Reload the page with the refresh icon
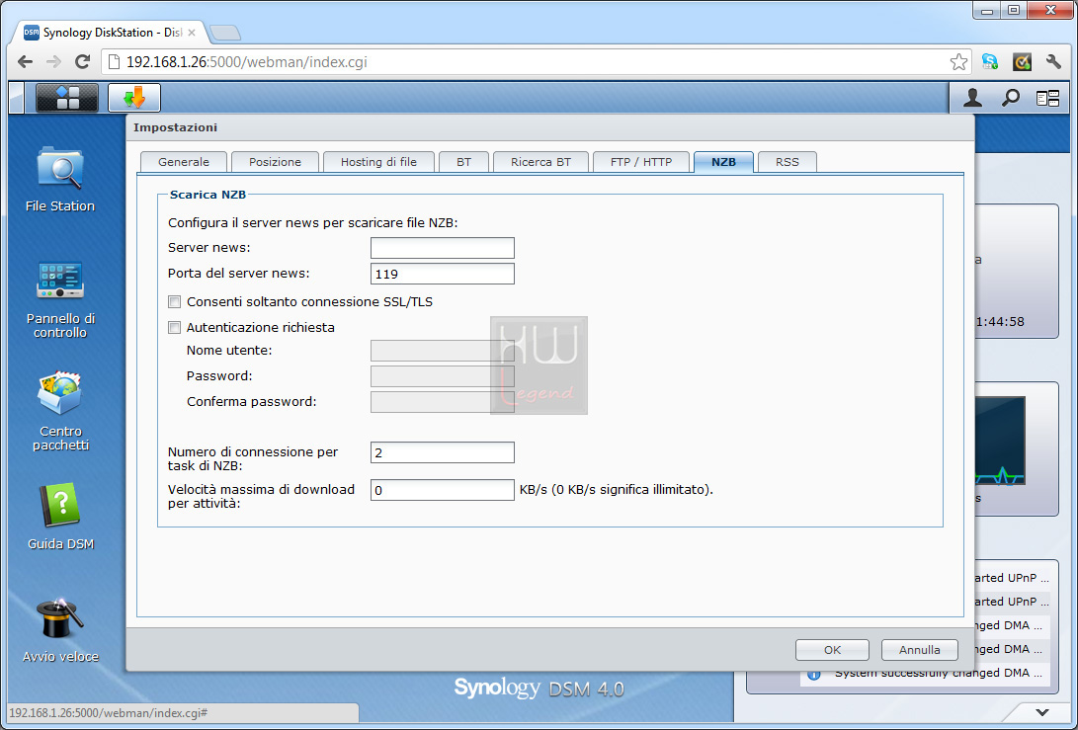Image resolution: width=1078 pixels, height=730 pixels. 82,62
